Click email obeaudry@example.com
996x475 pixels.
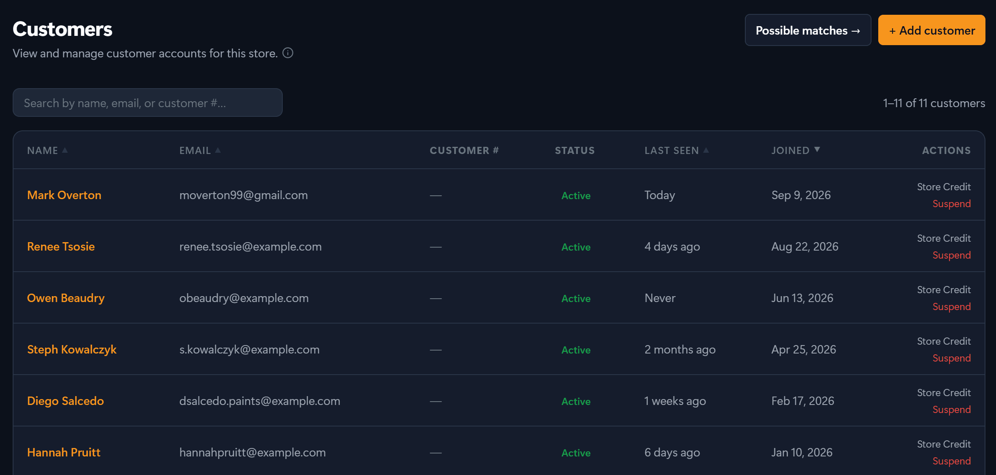pyautogui.click(x=244, y=298)
